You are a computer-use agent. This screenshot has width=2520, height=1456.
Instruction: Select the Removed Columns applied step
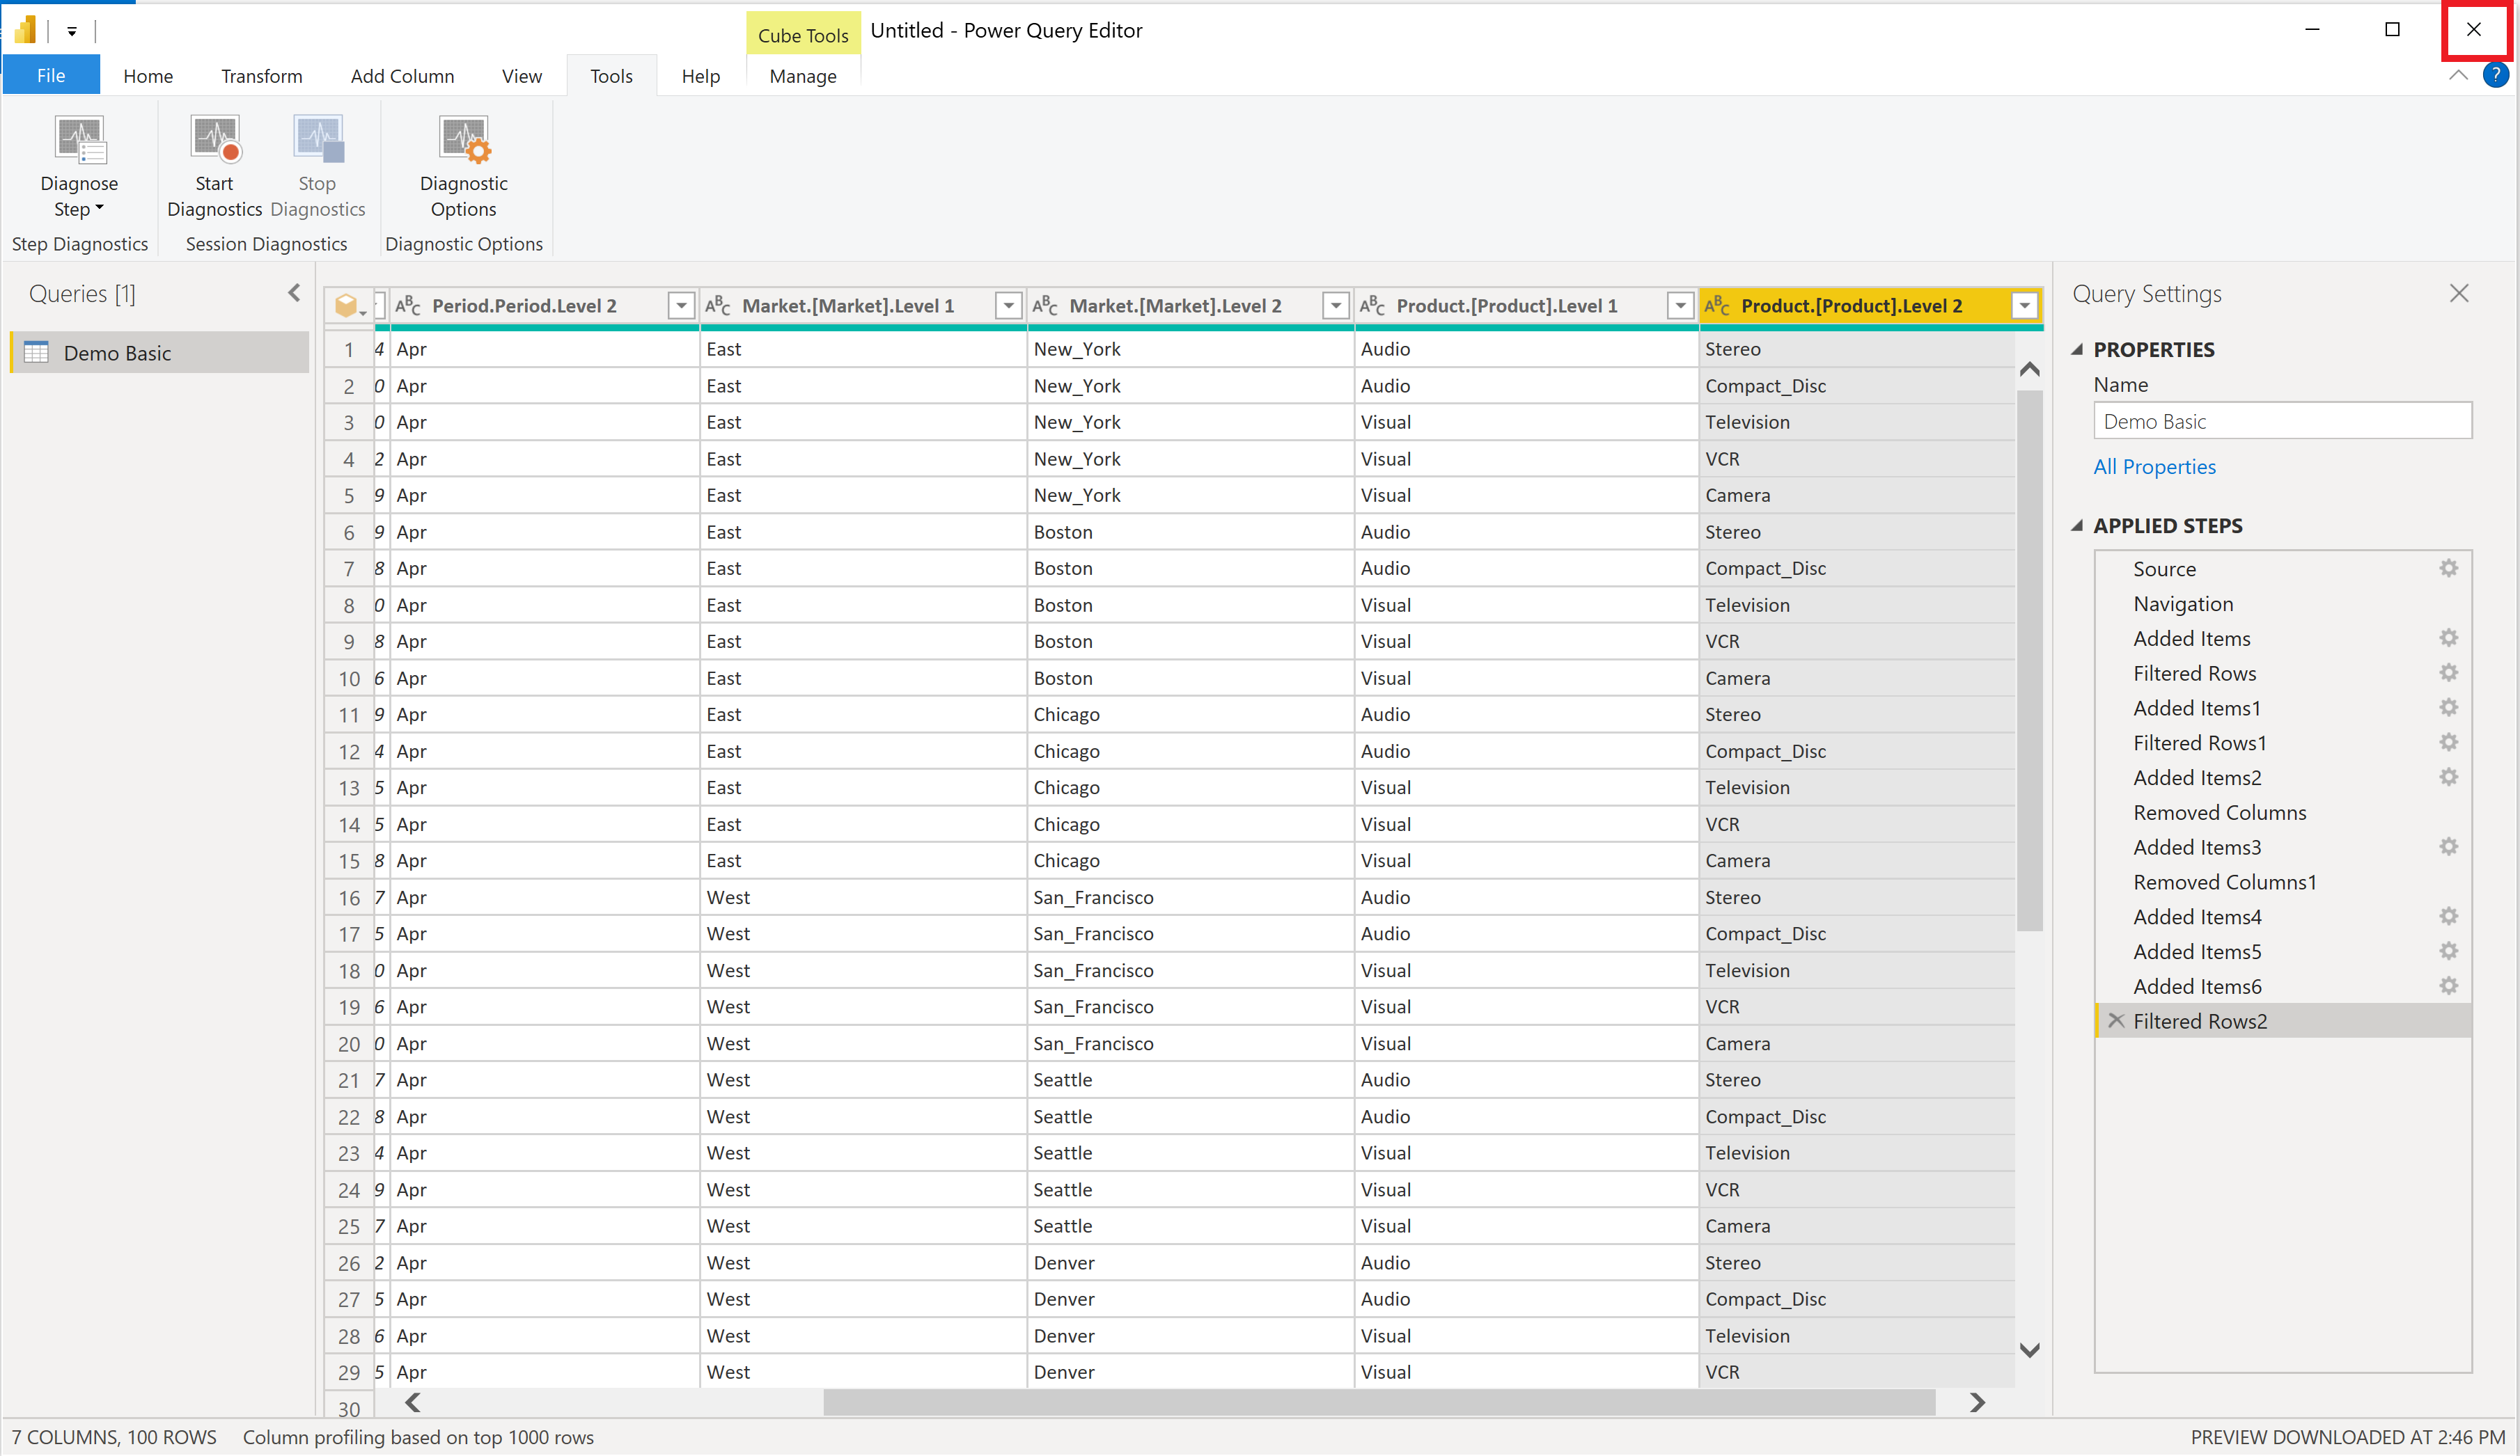pos(2219,812)
